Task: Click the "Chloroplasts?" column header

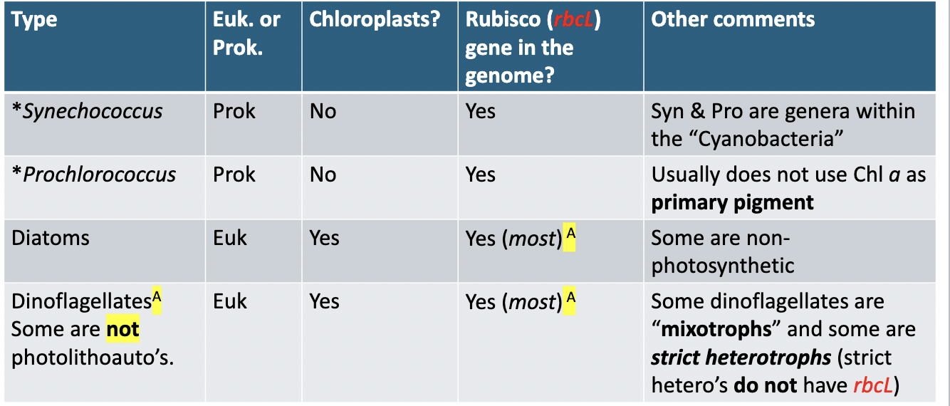Action: [x=375, y=20]
